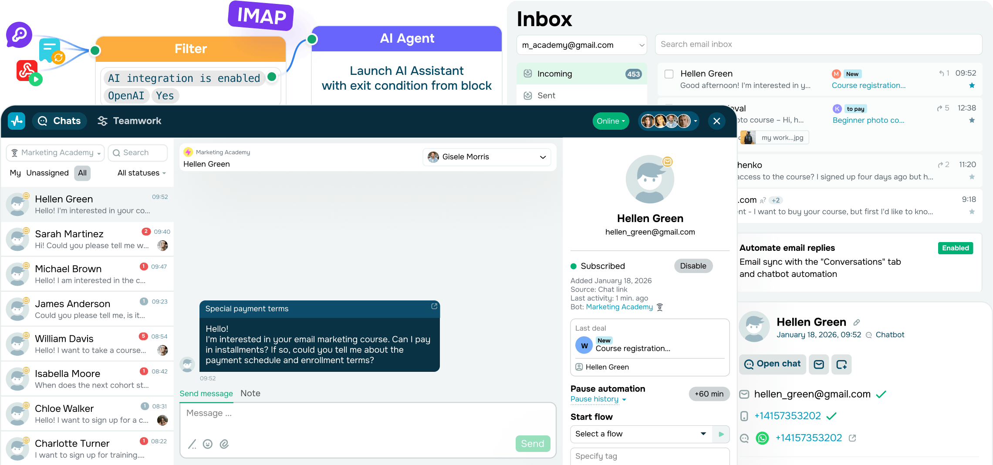Click the play button to start flow
The image size is (993, 465).
pos(721,434)
